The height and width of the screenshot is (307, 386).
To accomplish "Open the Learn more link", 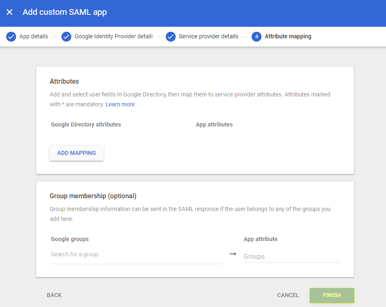I will coord(120,104).
